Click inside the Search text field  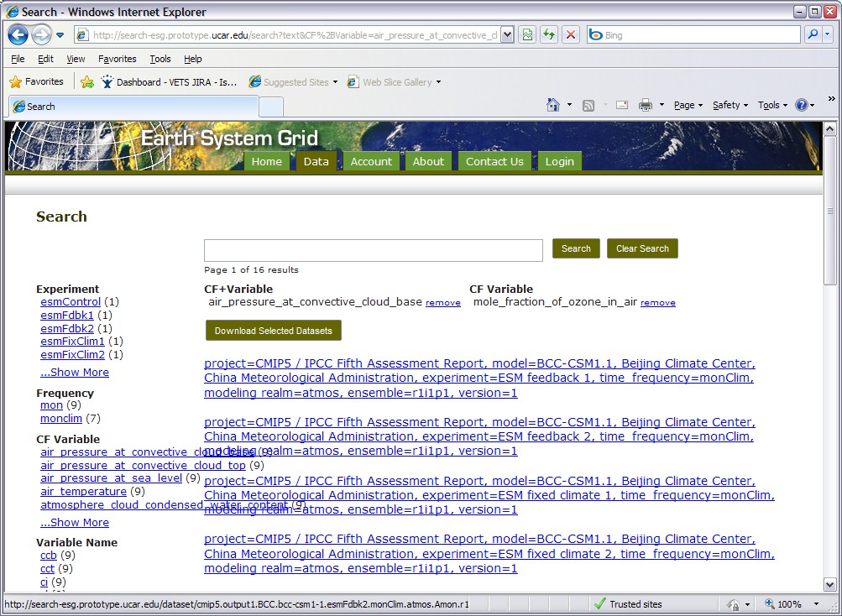coord(373,250)
